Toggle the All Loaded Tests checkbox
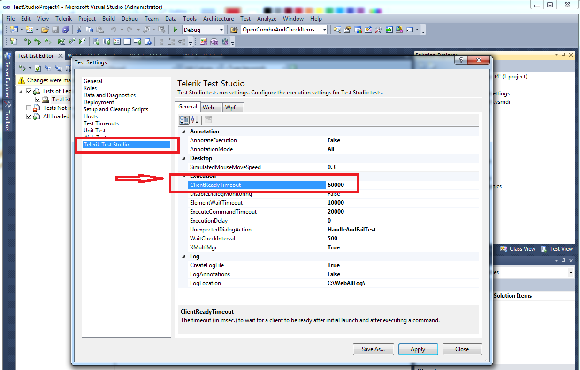The height and width of the screenshot is (370, 580). click(x=29, y=116)
